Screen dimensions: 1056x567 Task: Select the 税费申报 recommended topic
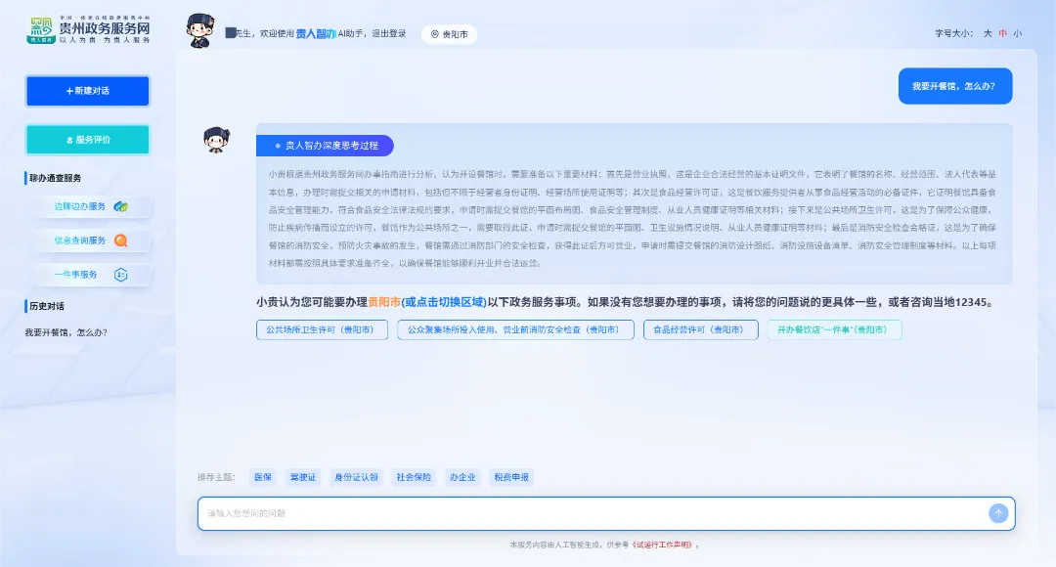511,477
